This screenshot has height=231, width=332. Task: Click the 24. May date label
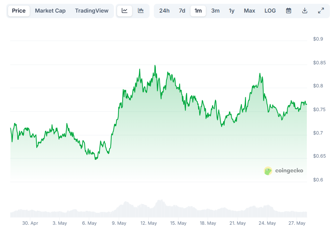coord(267,223)
